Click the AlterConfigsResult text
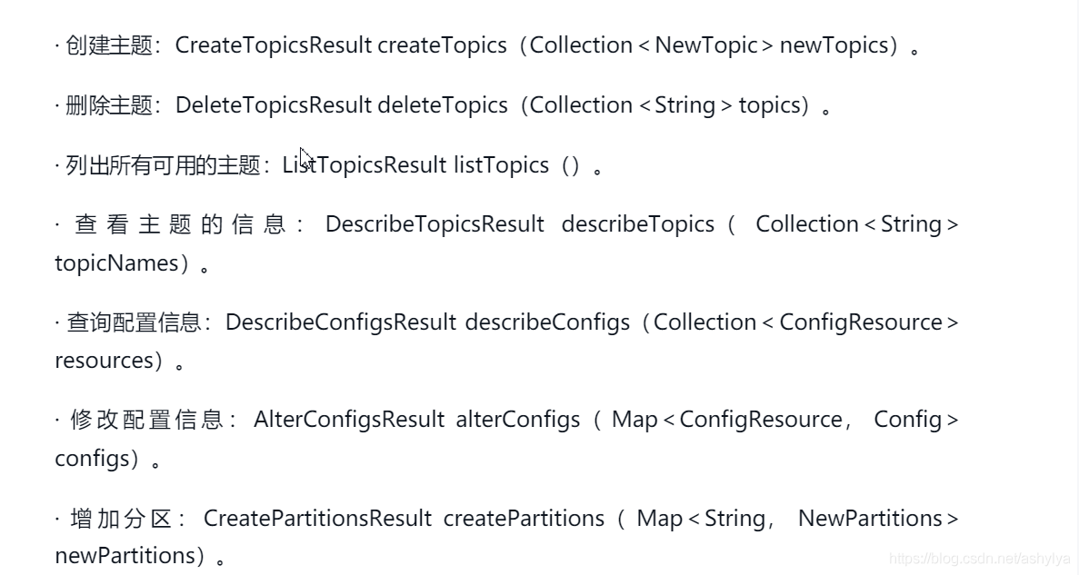Image resolution: width=1079 pixels, height=575 pixels. tap(349, 420)
